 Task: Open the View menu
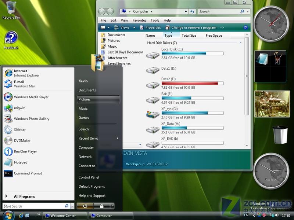coord(124,20)
